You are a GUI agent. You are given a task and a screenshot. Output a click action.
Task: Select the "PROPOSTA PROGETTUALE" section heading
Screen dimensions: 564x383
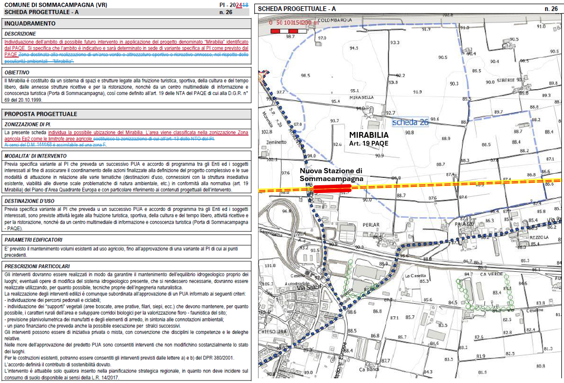[x=41, y=114]
